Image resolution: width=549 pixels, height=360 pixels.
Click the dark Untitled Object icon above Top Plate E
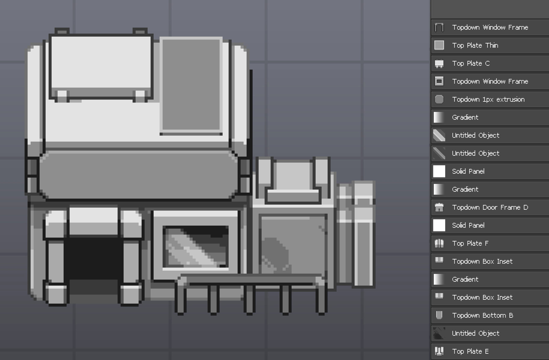pyautogui.click(x=439, y=333)
